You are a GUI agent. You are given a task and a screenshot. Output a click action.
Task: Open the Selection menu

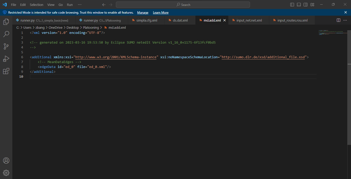(x=36, y=5)
